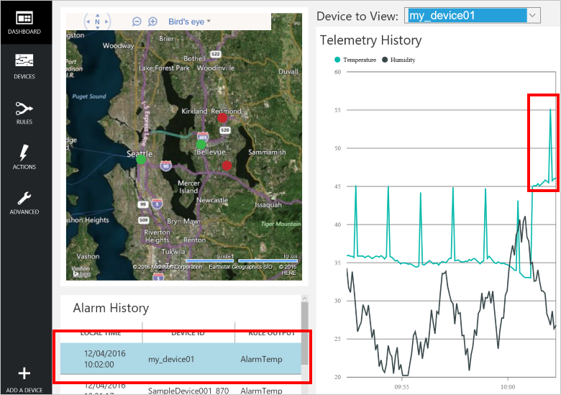Open the Dashboard from the sidebar
This screenshot has width=561, height=395.
[x=24, y=22]
